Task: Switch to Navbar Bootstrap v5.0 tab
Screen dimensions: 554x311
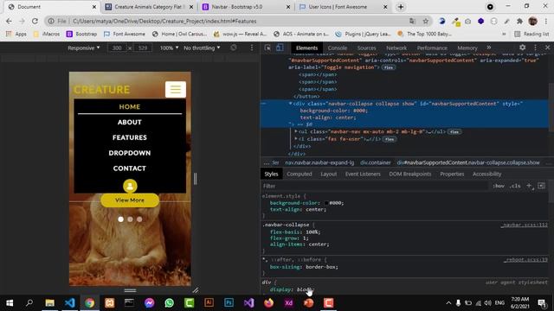Action: point(246,7)
